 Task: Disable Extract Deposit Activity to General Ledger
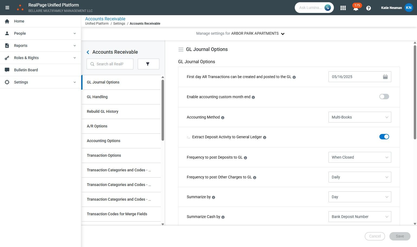point(384,137)
